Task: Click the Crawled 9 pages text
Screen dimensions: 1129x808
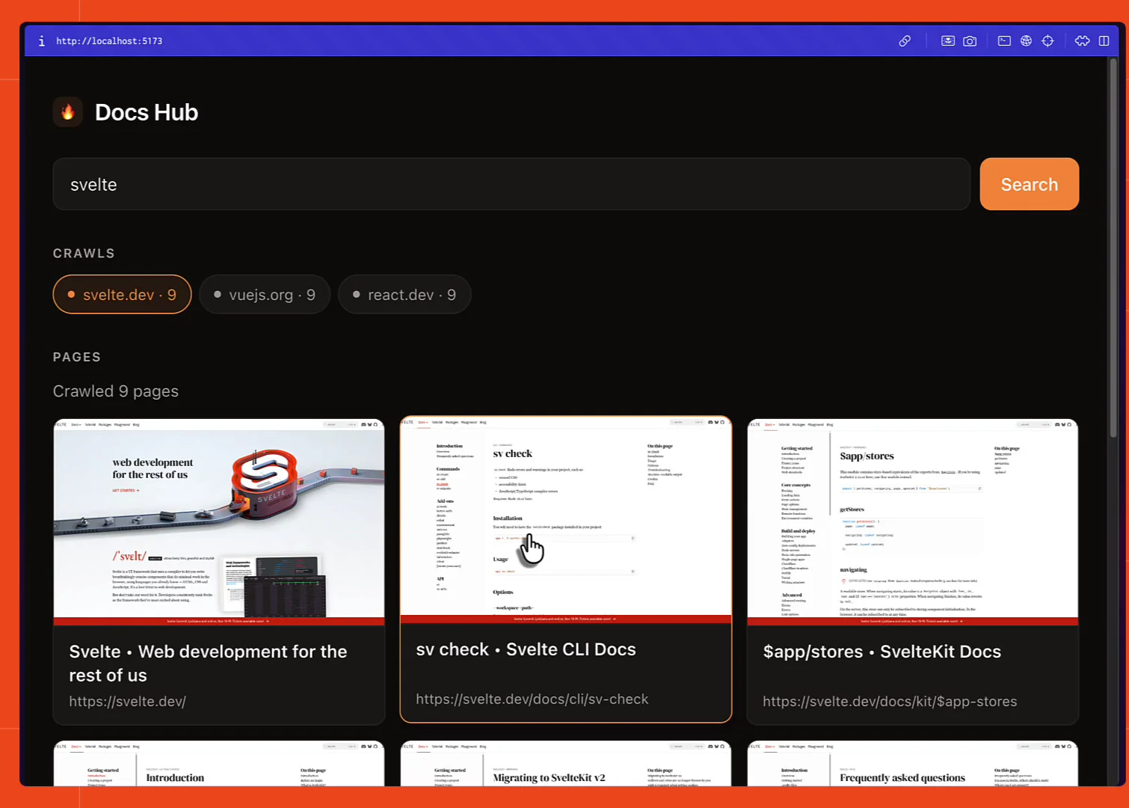Action: (116, 391)
